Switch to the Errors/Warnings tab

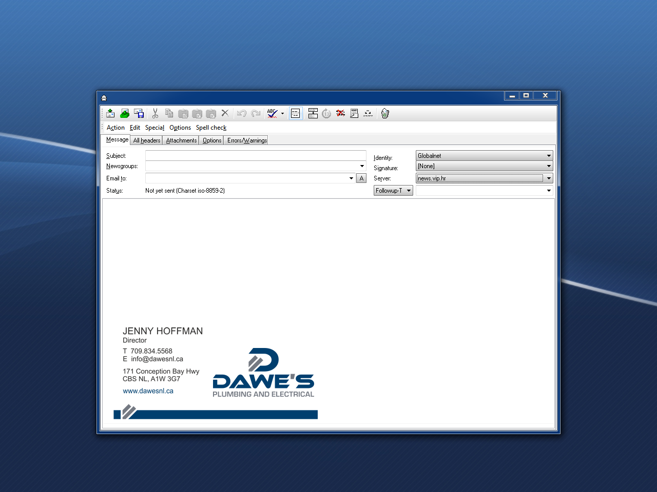coord(247,140)
